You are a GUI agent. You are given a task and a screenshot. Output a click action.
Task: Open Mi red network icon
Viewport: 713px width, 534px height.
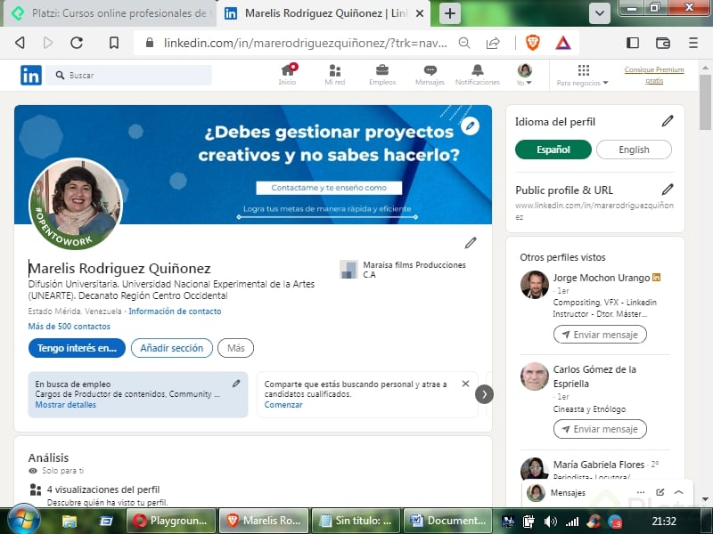(x=335, y=75)
